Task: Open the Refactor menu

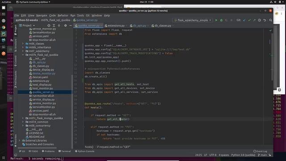Action: (63, 16)
